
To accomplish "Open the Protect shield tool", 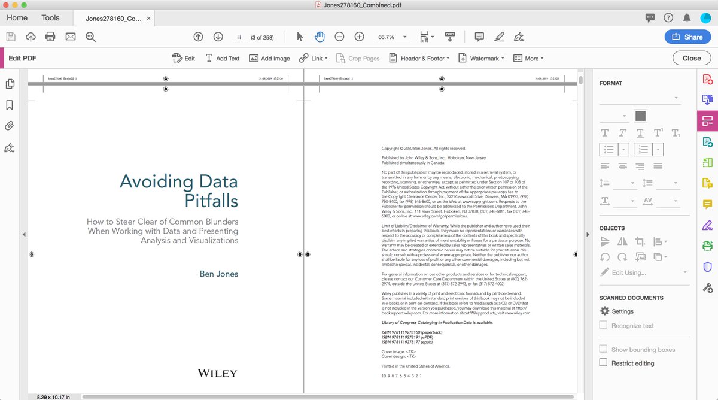I will pyautogui.click(x=707, y=267).
